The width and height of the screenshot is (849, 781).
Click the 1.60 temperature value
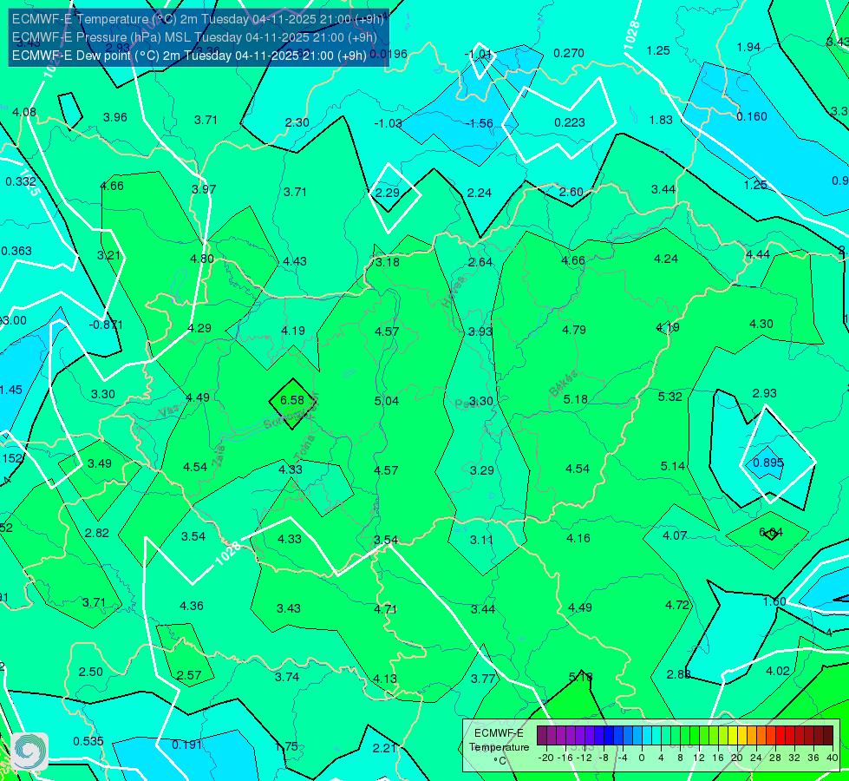[x=774, y=601]
